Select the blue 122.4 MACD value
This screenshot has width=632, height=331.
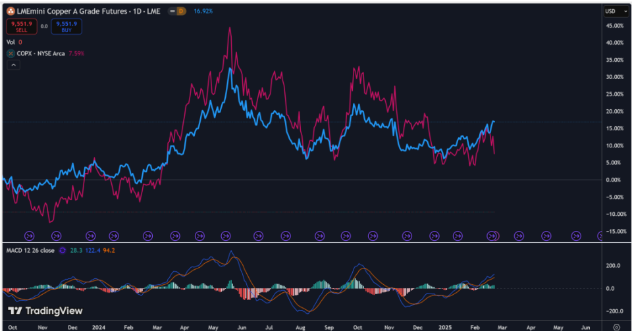tap(92, 251)
